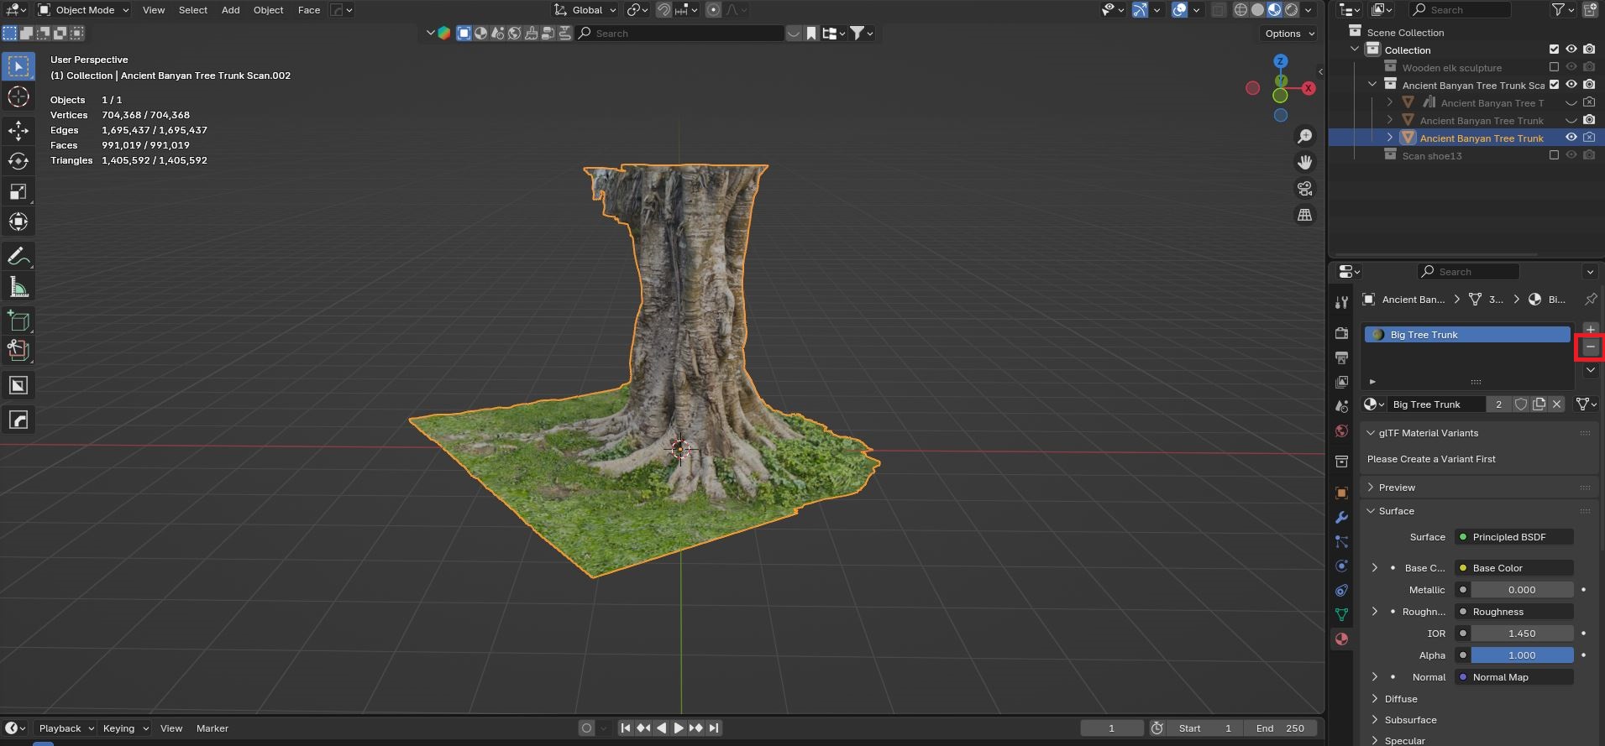Click the Zoom viewport magnifier icon
The image size is (1605, 746).
point(1304,136)
